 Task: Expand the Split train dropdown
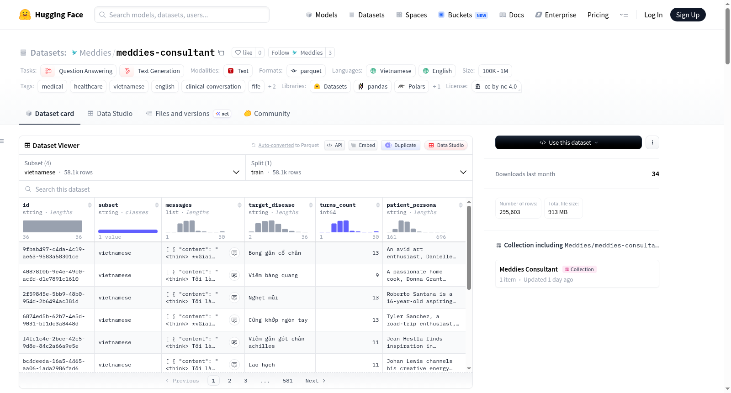[359, 168]
